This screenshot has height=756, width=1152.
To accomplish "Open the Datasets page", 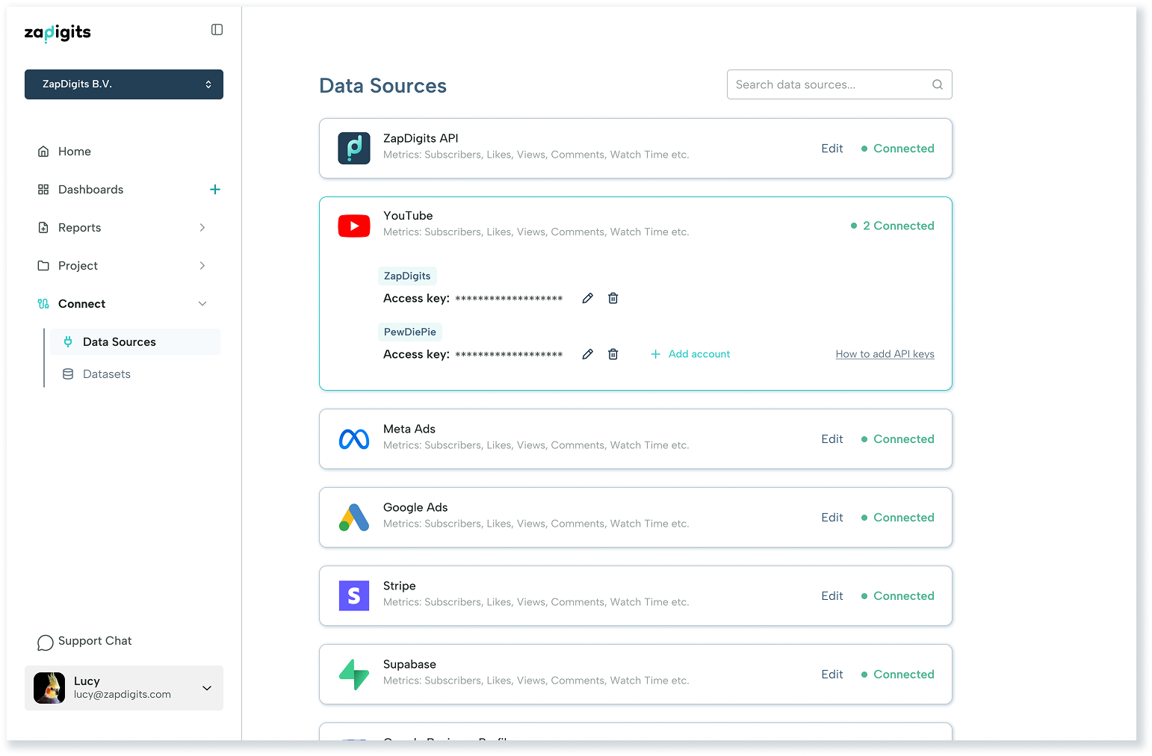I will (x=106, y=374).
